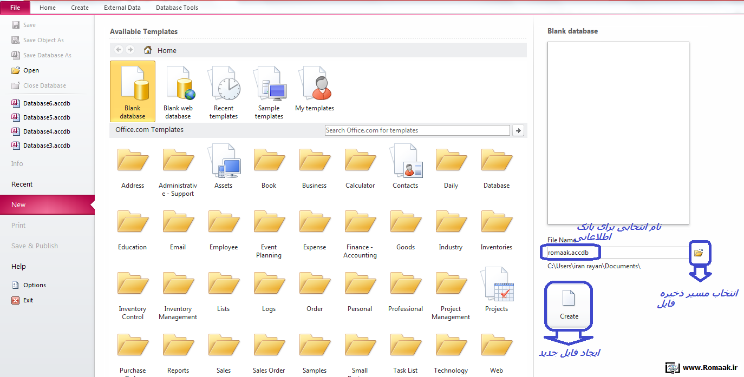Open recent file Database5.accdb
This screenshot has width=744, height=377.
[x=41, y=117]
